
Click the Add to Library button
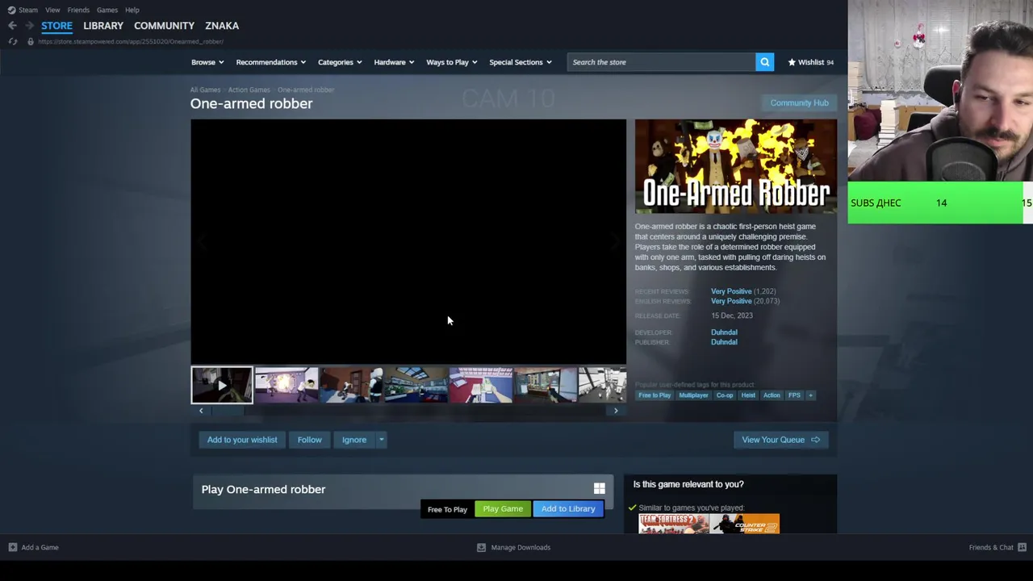point(568,508)
